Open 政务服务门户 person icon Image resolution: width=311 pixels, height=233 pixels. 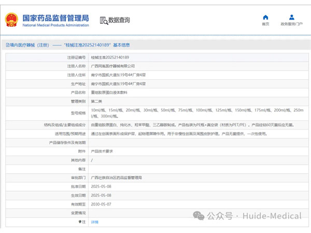291,17
